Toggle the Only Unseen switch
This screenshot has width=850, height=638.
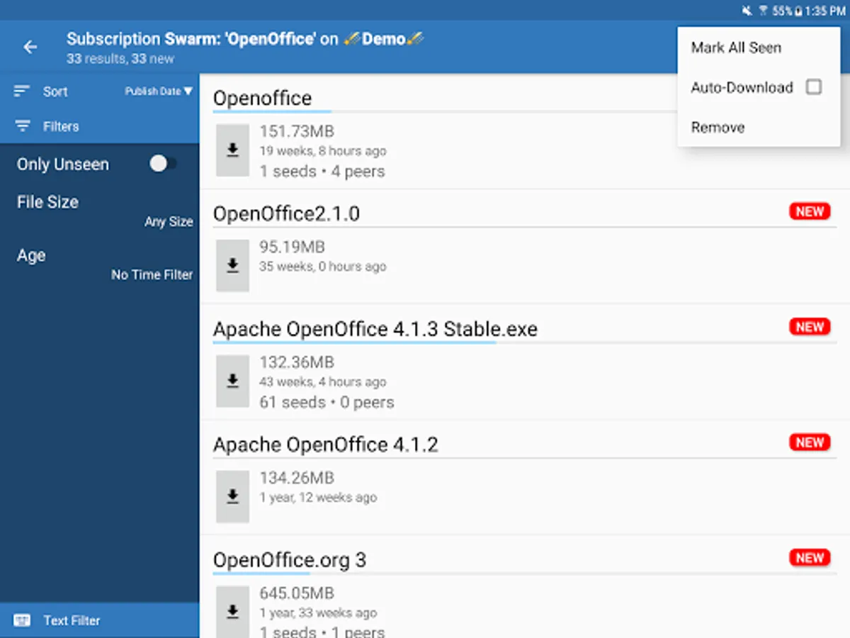tap(162, 164)
